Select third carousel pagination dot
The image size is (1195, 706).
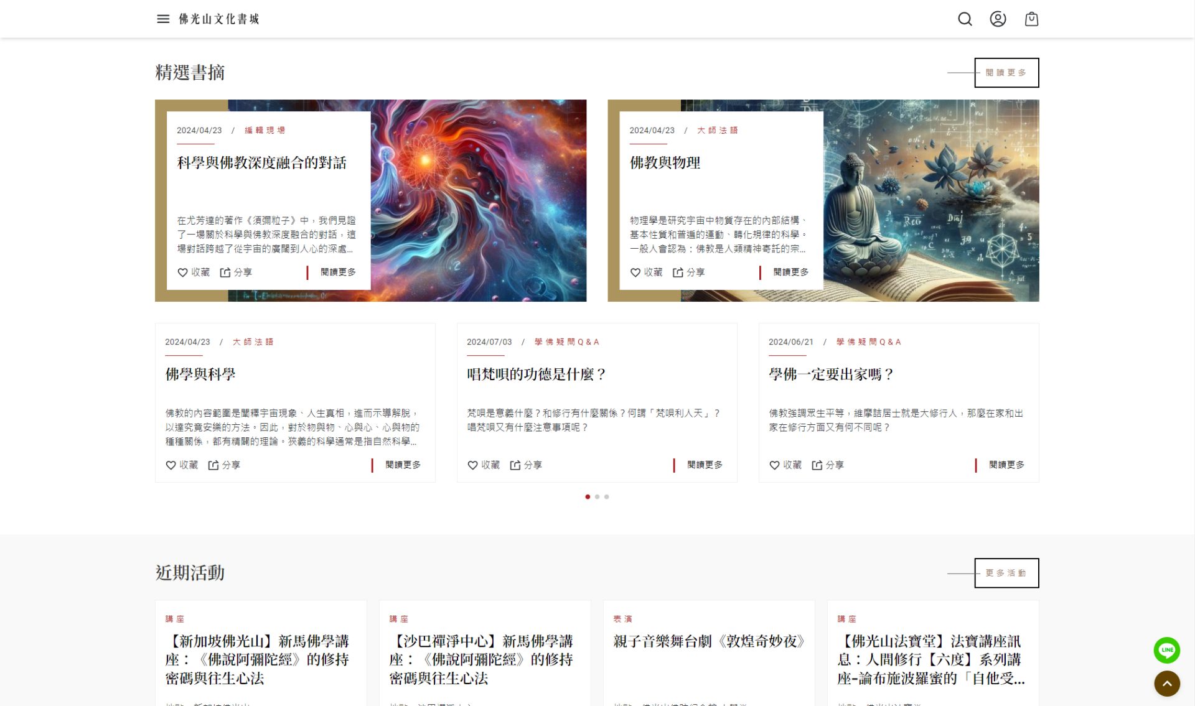pyautogui.click(x=606, y=497)
